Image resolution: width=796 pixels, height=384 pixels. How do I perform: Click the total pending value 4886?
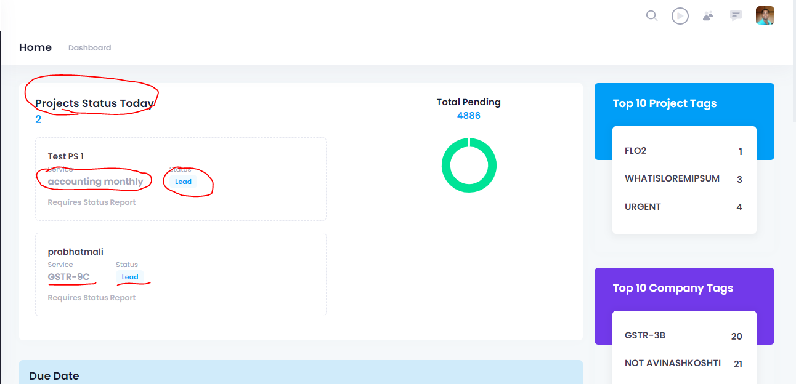[469, 116]
